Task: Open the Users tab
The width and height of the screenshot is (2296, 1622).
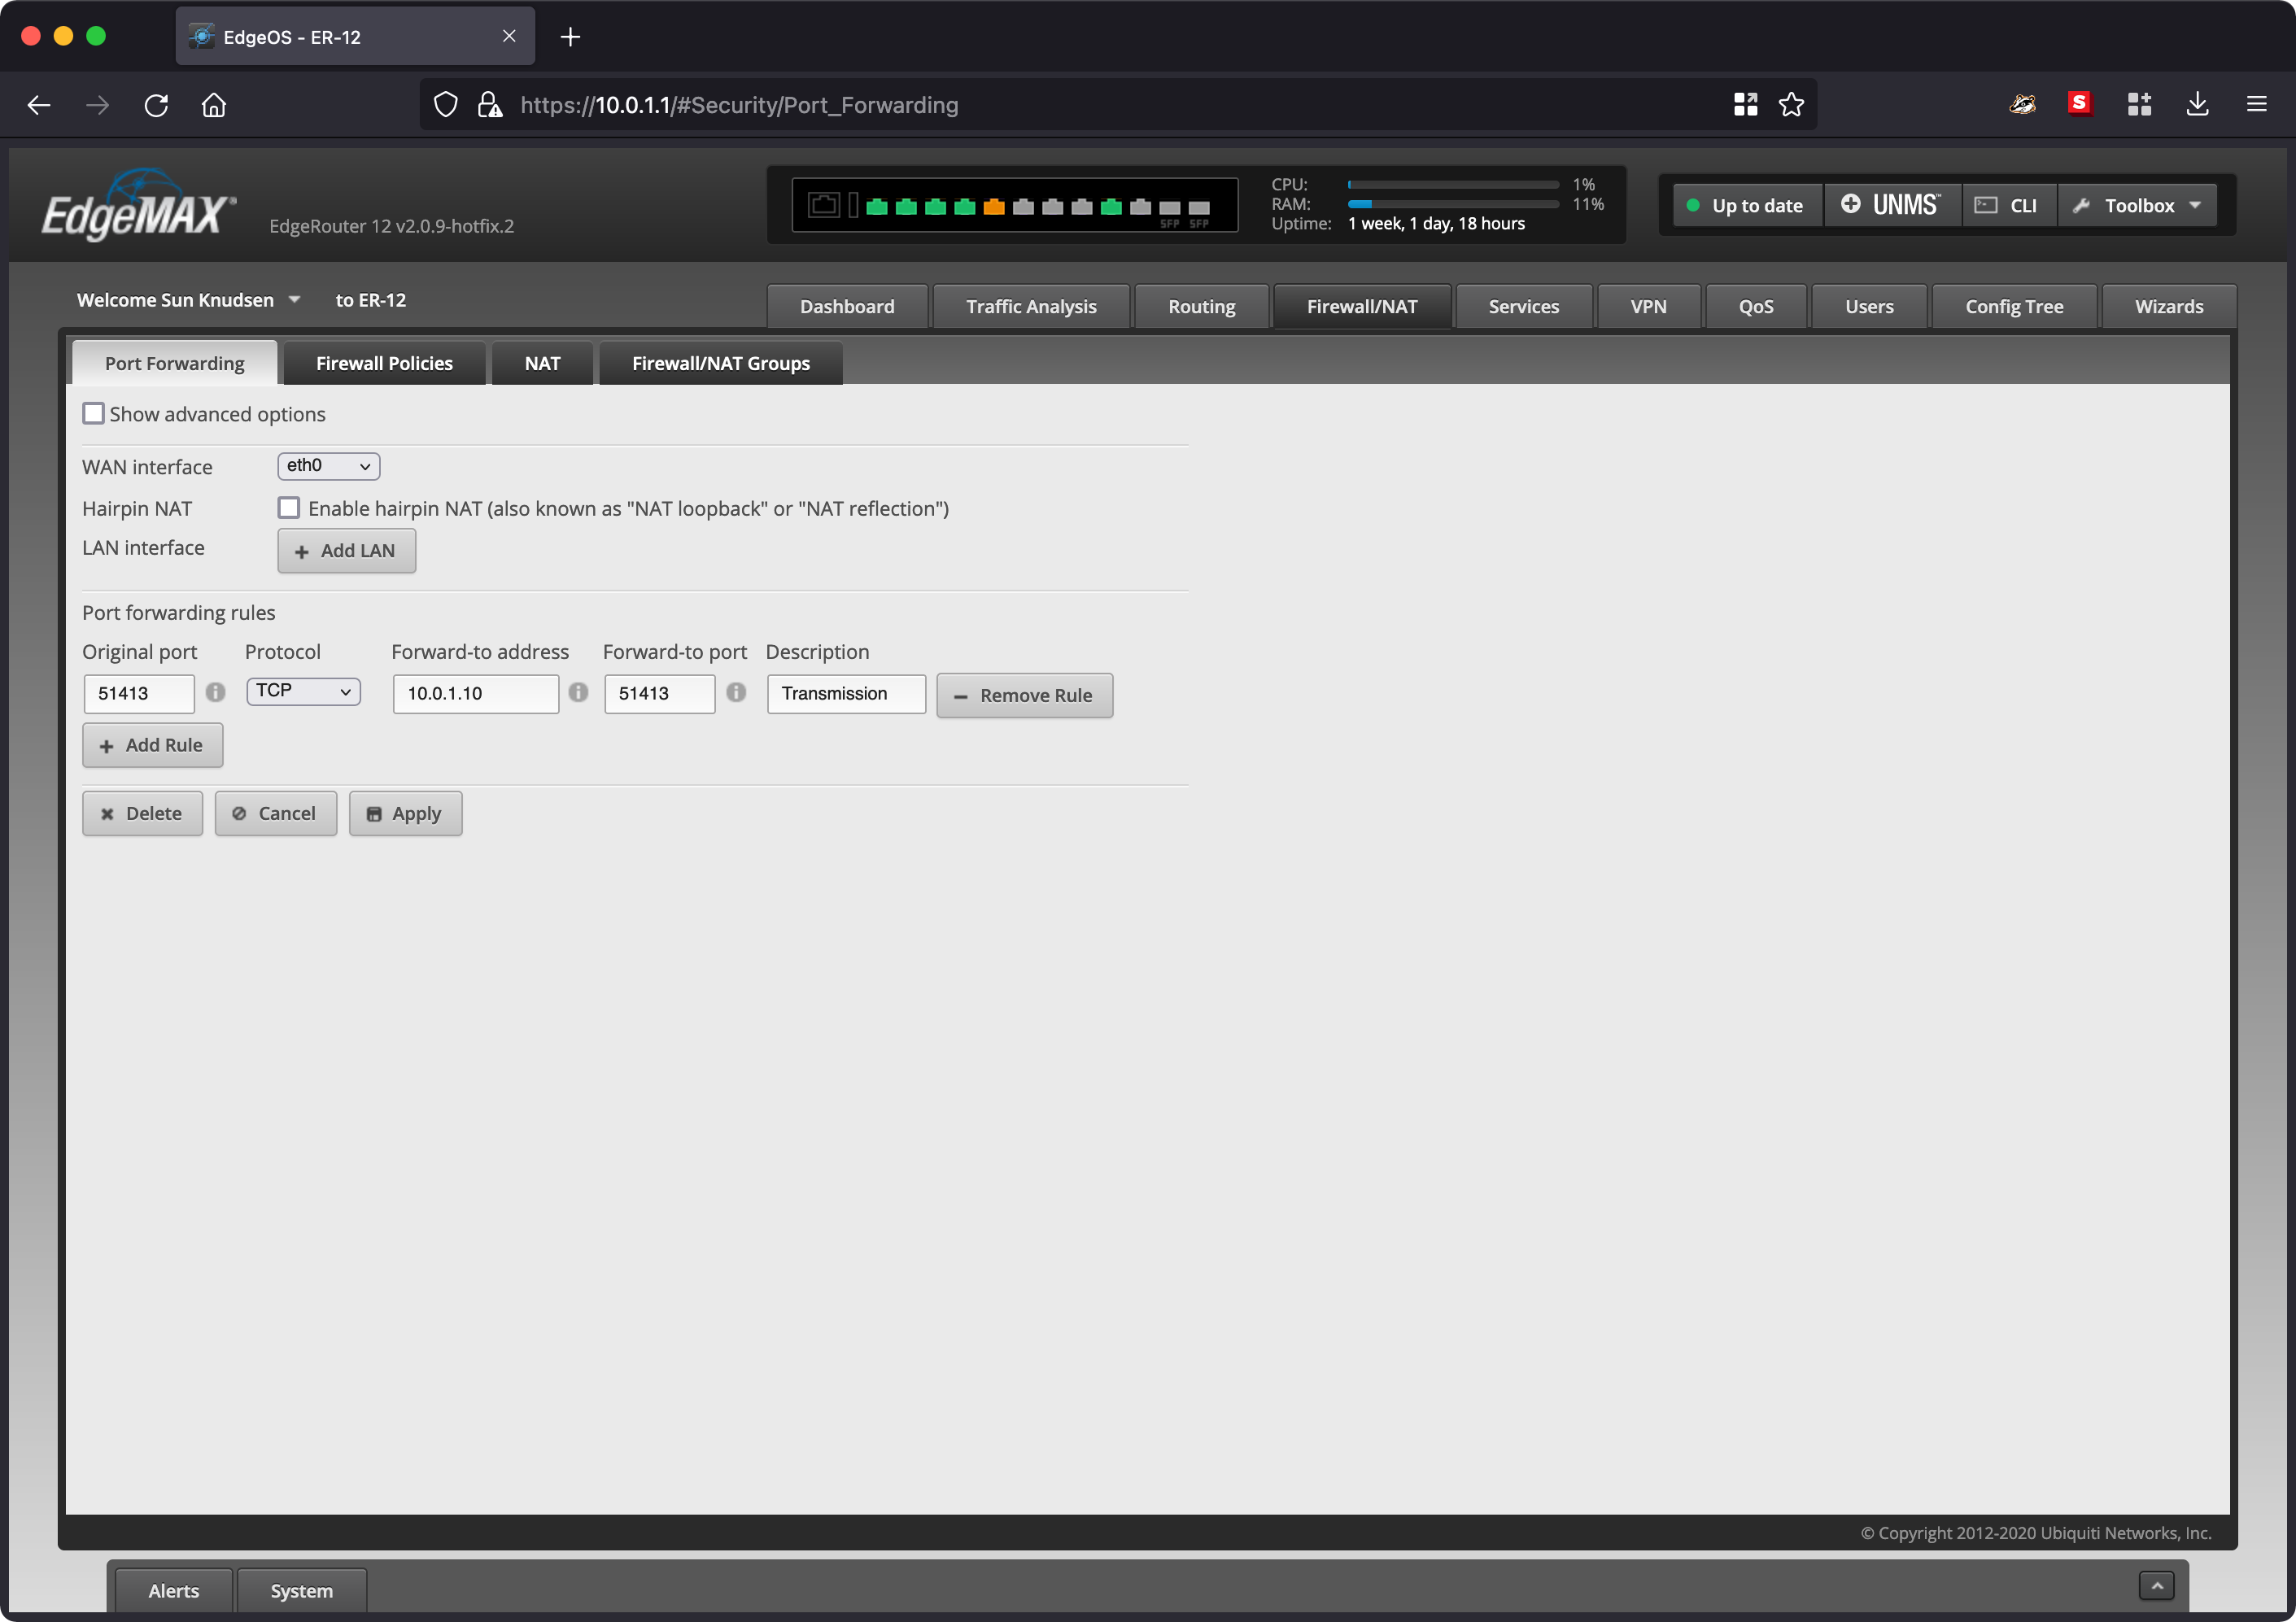Action: point(1869,306)
